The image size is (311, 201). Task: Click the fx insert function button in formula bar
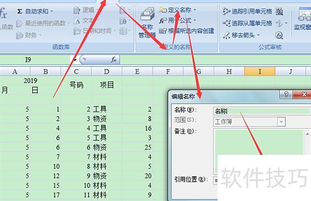(114, 60)
